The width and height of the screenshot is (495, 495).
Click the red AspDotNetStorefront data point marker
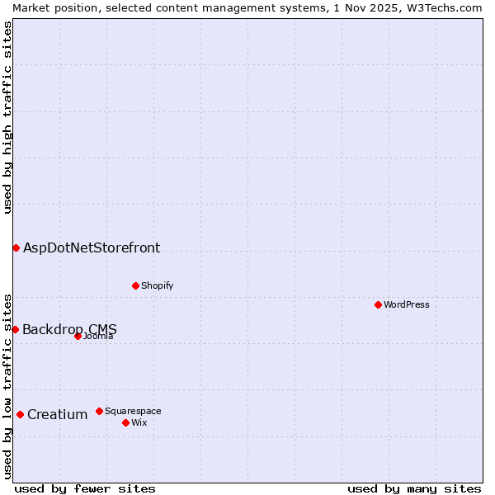16,247
